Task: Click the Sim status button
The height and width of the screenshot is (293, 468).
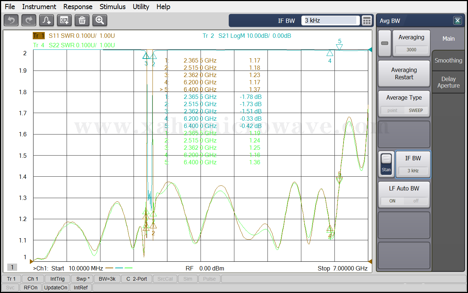Action: click(188, 279)
